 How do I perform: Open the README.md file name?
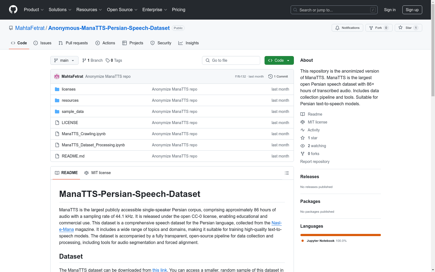pos(73,156)
